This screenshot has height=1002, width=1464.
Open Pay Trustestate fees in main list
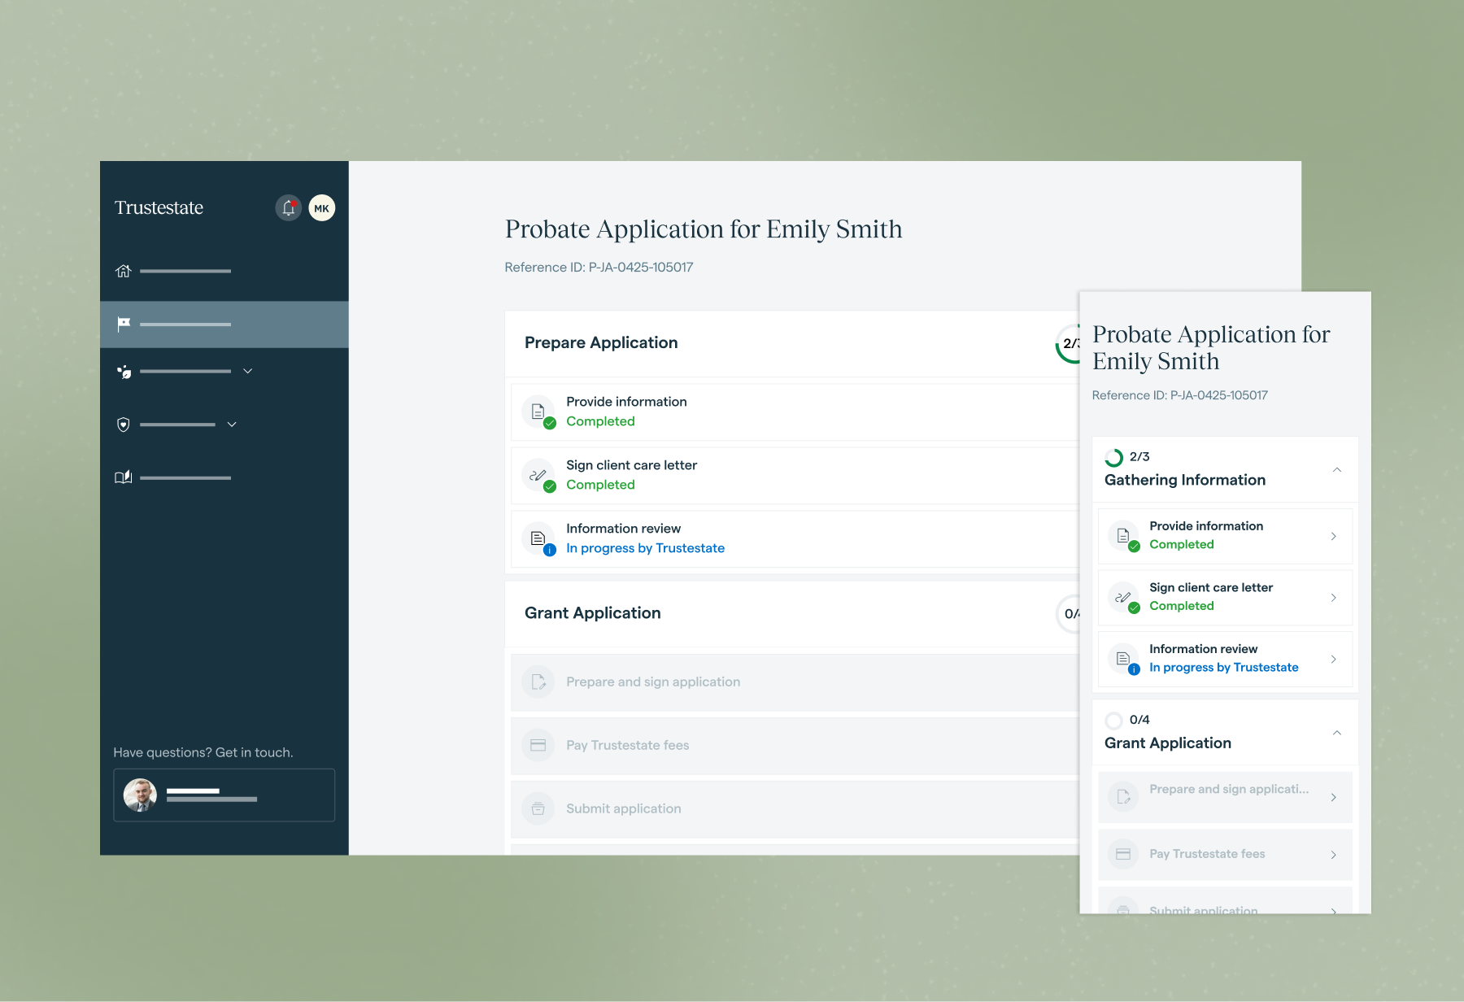[627, 745]
